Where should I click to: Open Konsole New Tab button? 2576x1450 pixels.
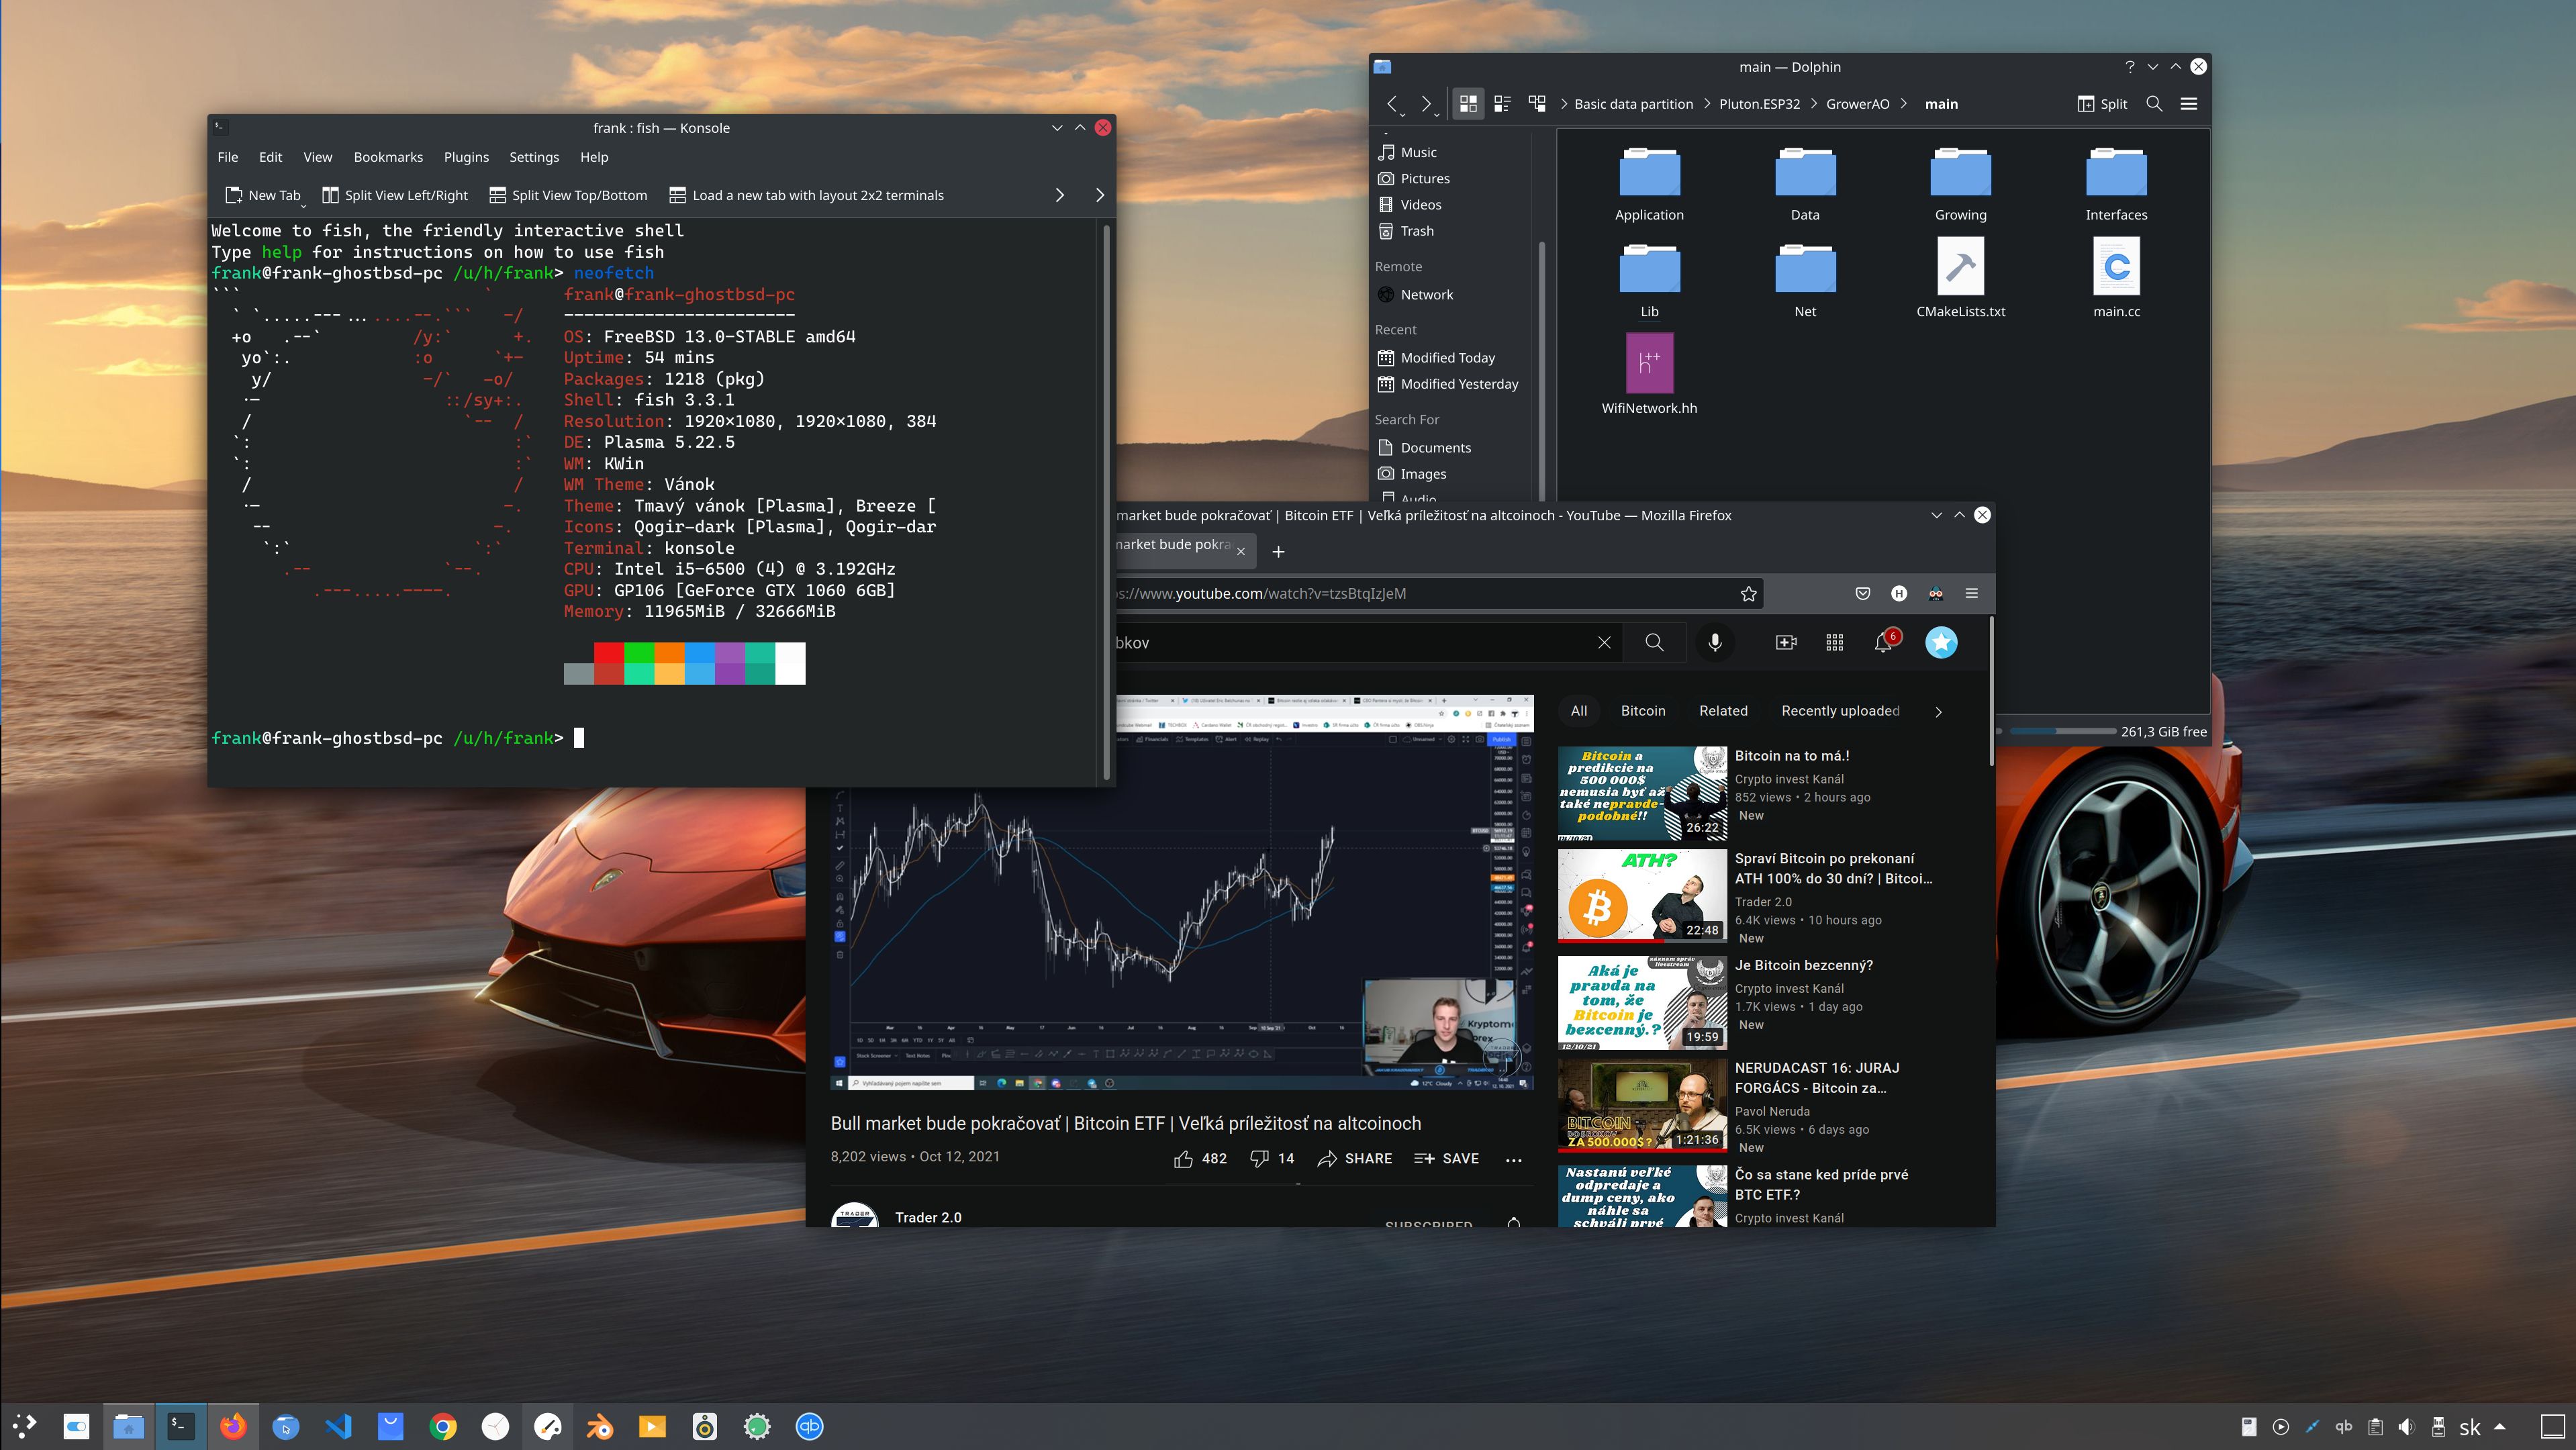(x=262, y=195)
